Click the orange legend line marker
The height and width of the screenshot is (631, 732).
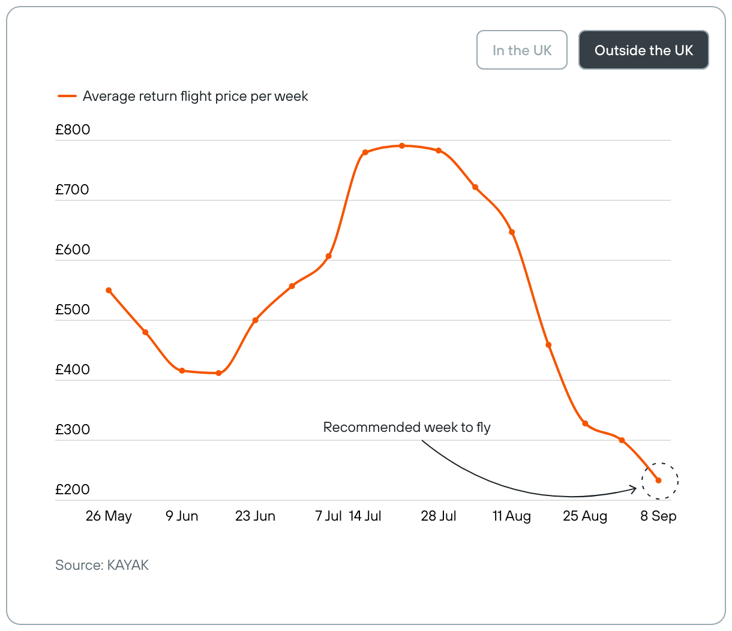[67, 96]
